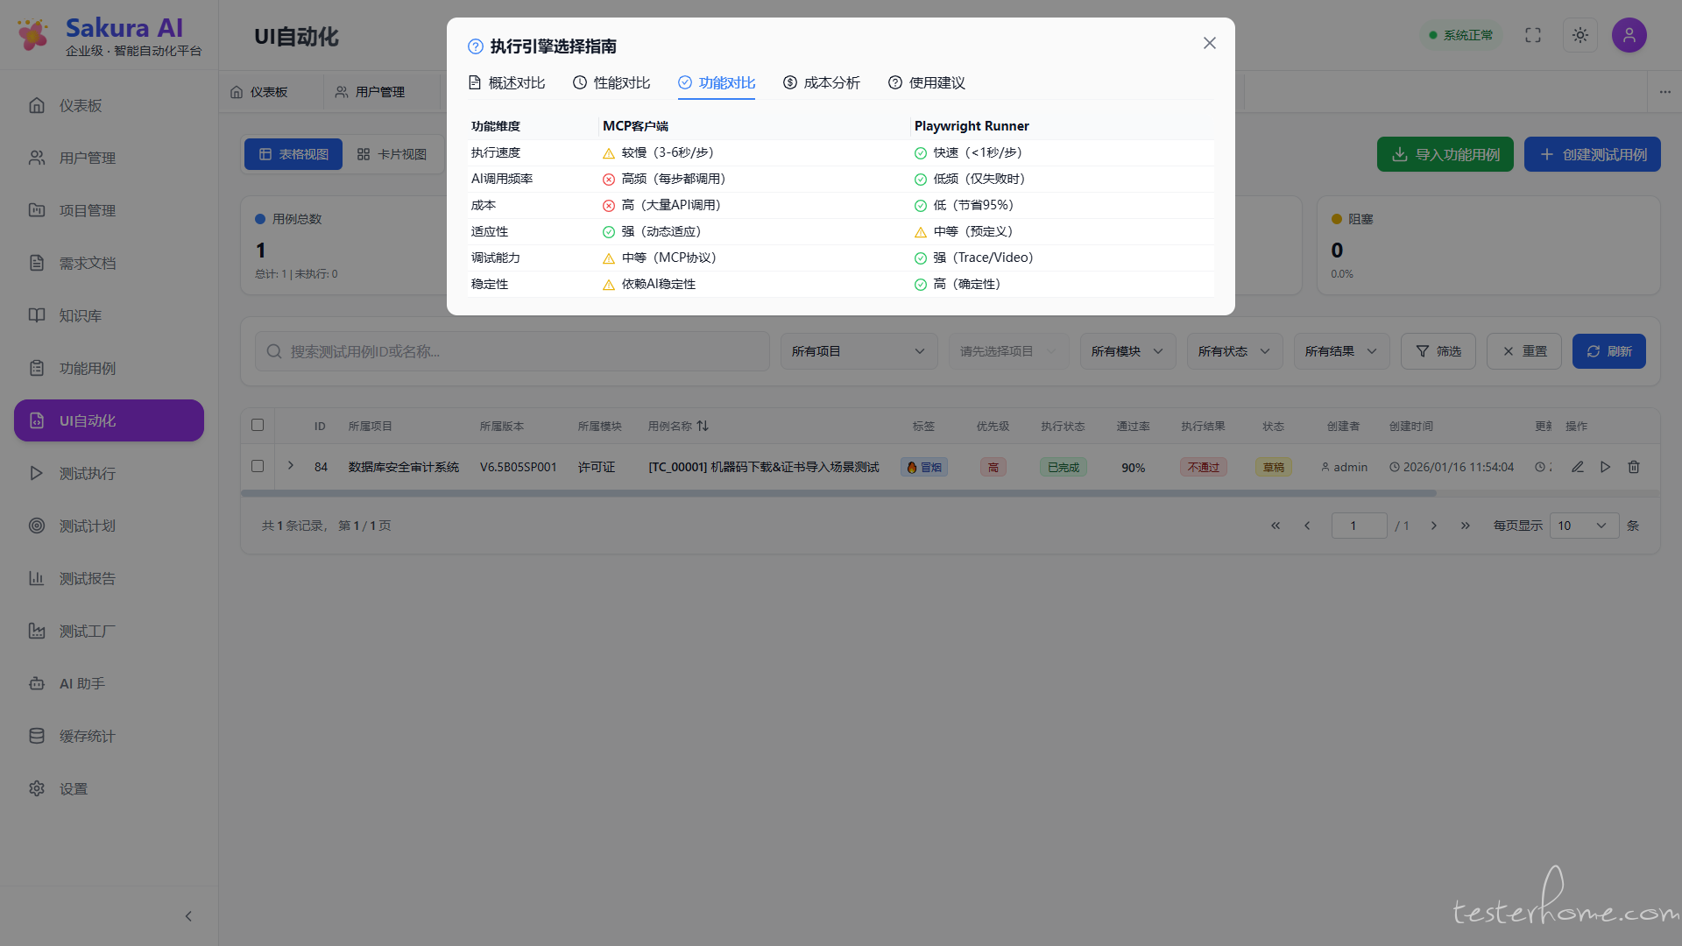The image size is (1682, 946).
Task: Expand row 84 details chevron
Action: pos(291,466)
